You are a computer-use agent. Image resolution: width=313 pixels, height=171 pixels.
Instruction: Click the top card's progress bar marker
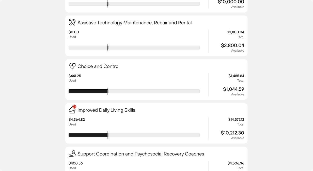[108, 4]
